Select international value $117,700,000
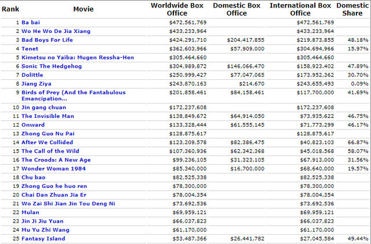The image size is (371, 244). pos(315,93)
